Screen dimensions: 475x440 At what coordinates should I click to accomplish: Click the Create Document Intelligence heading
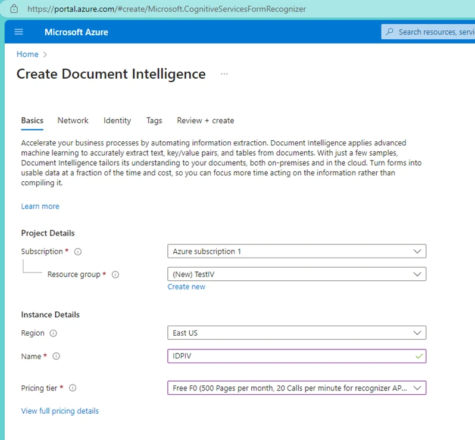[x=111, y=74]
